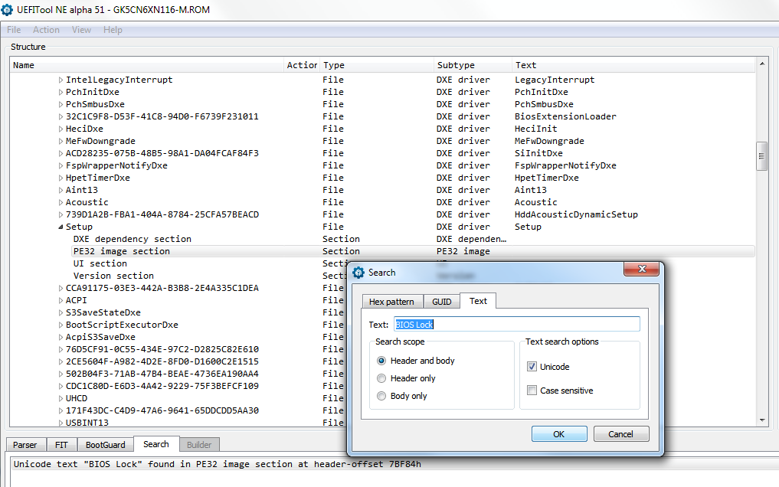
Task: Expand the FspWrapperNotifyDxe node
Action: [x=61, y=166]
